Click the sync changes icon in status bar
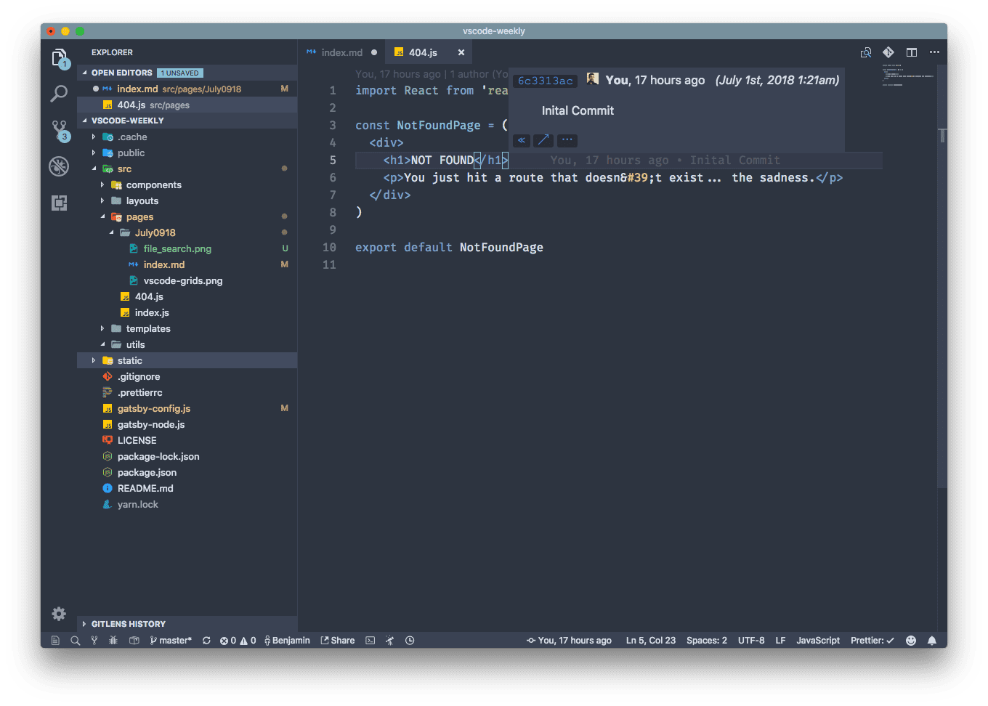This screenshot has width=988, height=706. coord(206,641)
